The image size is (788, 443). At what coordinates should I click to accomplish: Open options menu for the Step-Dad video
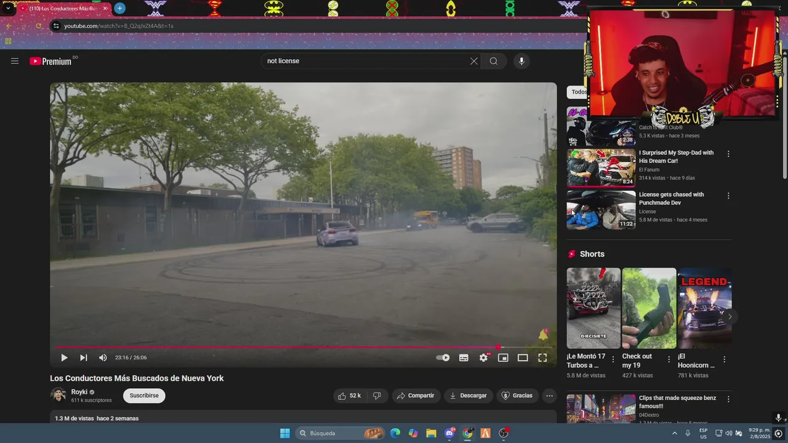coord(728,154)
